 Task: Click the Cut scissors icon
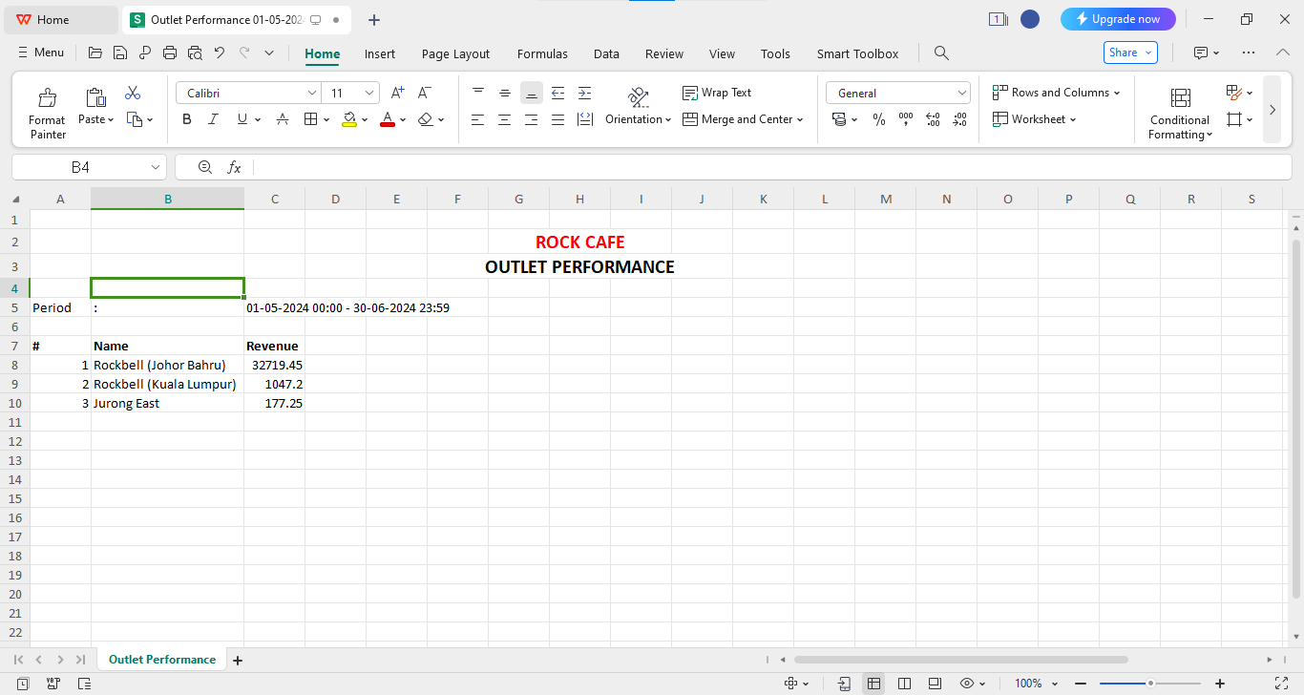point(133,93)
